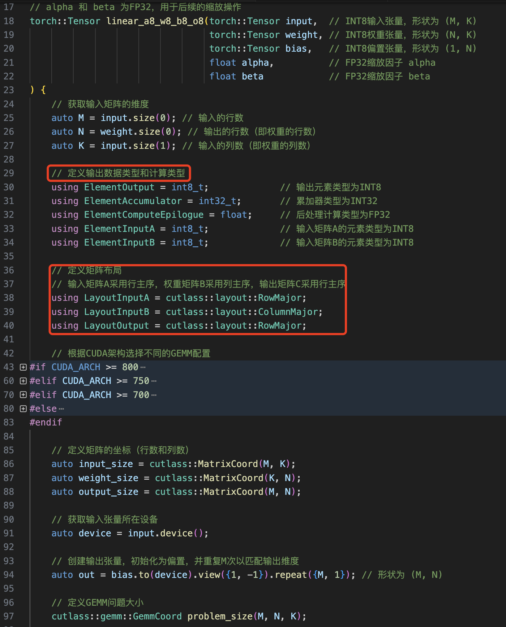
Task: Expand the folded #elif CUDA_ARCH >= 750 block
Action: 23,381
